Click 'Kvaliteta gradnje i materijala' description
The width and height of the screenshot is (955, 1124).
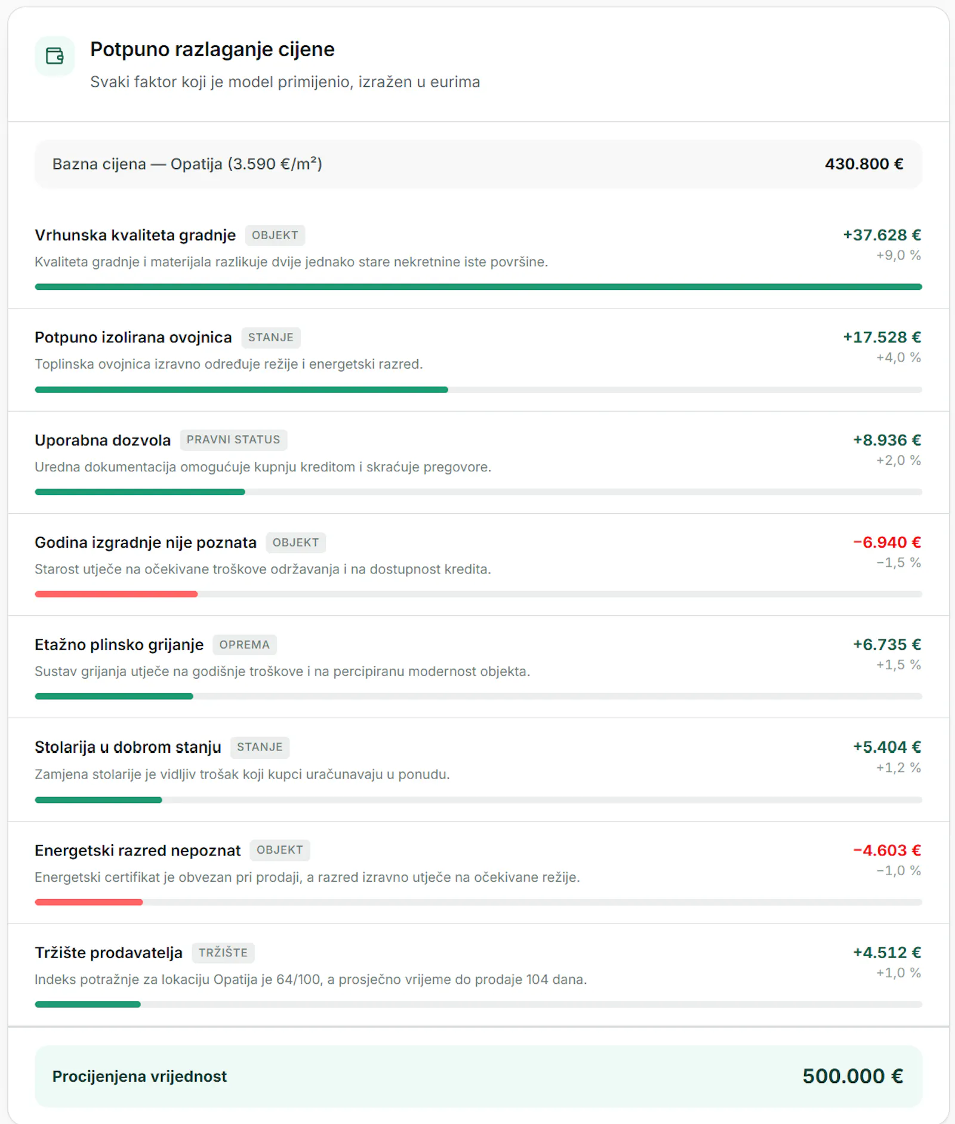[291, 262]
